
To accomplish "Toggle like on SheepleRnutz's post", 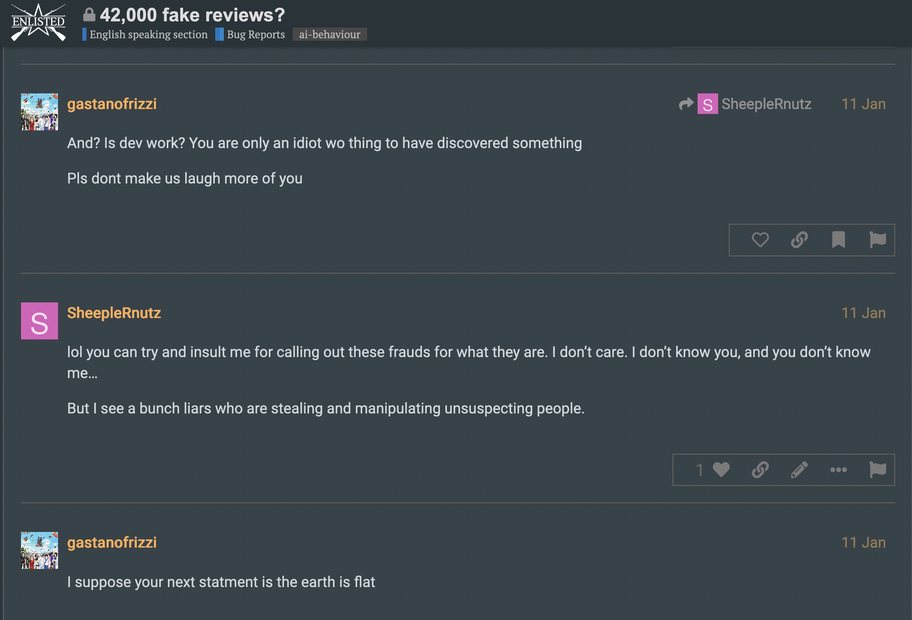I will coord(721,469).
